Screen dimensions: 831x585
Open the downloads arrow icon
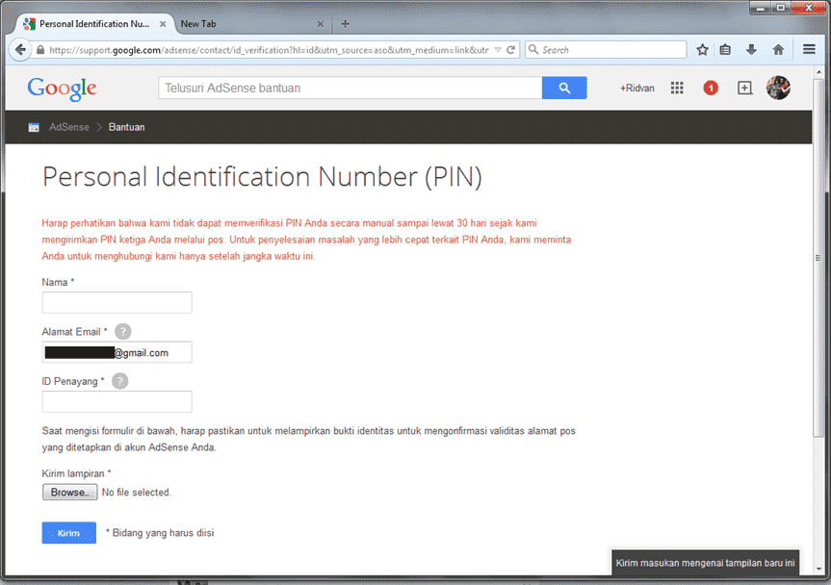coord(751,50)
